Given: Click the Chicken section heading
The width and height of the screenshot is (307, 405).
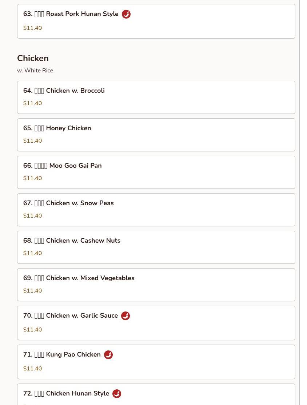Looking at the screenshot, I should [33, 58].
